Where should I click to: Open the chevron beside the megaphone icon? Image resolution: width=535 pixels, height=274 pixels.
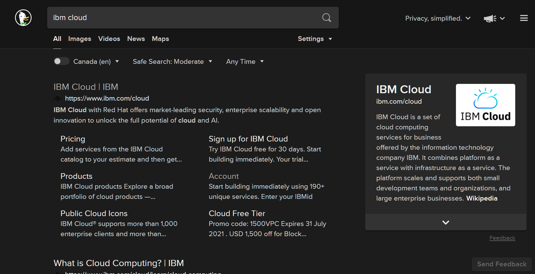pyautogui.click(x=502, y=18)
